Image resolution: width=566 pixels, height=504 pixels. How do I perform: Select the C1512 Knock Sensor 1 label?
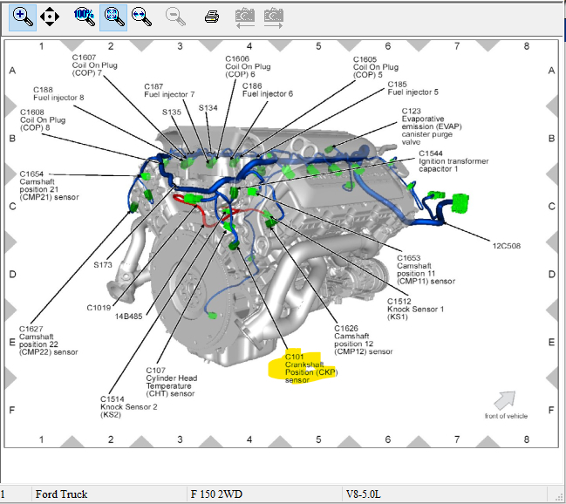tap(415, 309)
